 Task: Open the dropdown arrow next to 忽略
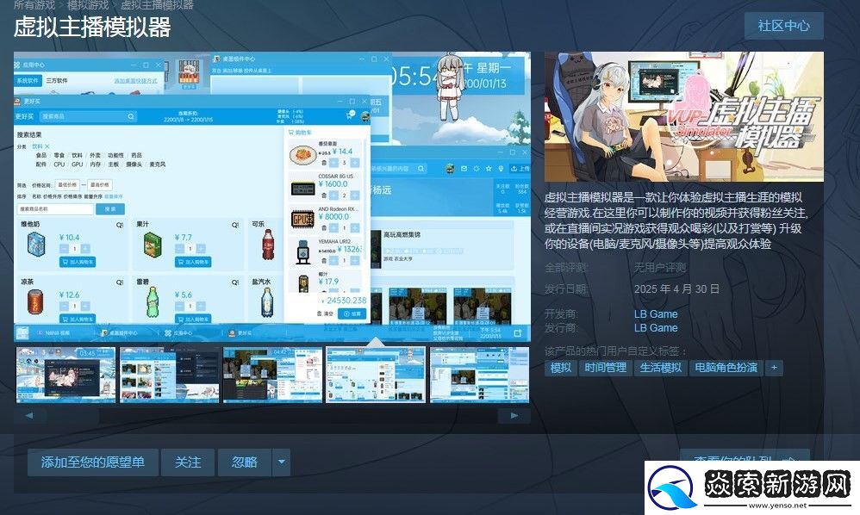pos(282,462)
